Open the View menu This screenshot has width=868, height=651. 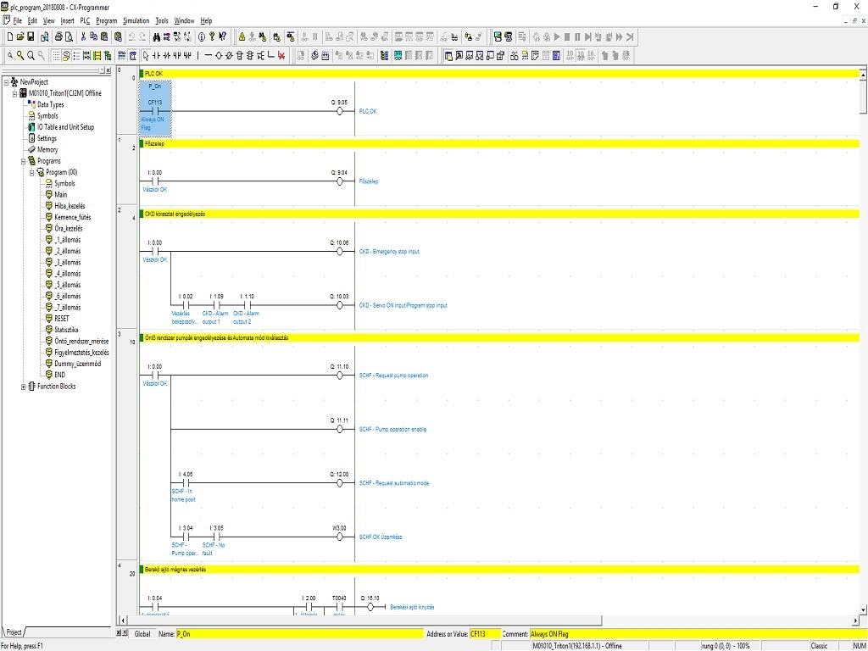[49, 21]
